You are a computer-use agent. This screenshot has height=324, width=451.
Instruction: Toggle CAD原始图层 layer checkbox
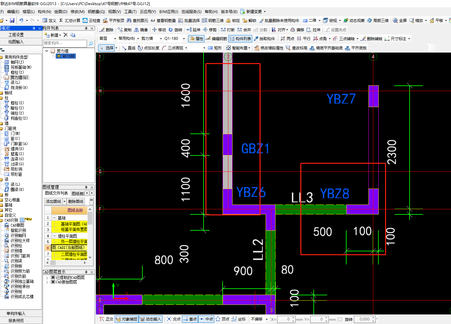pos(53,282)
